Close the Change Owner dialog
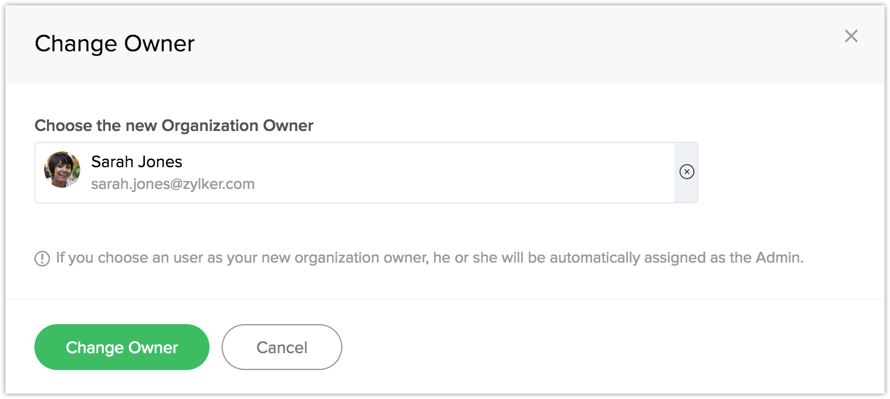 [x=851, y=36]
